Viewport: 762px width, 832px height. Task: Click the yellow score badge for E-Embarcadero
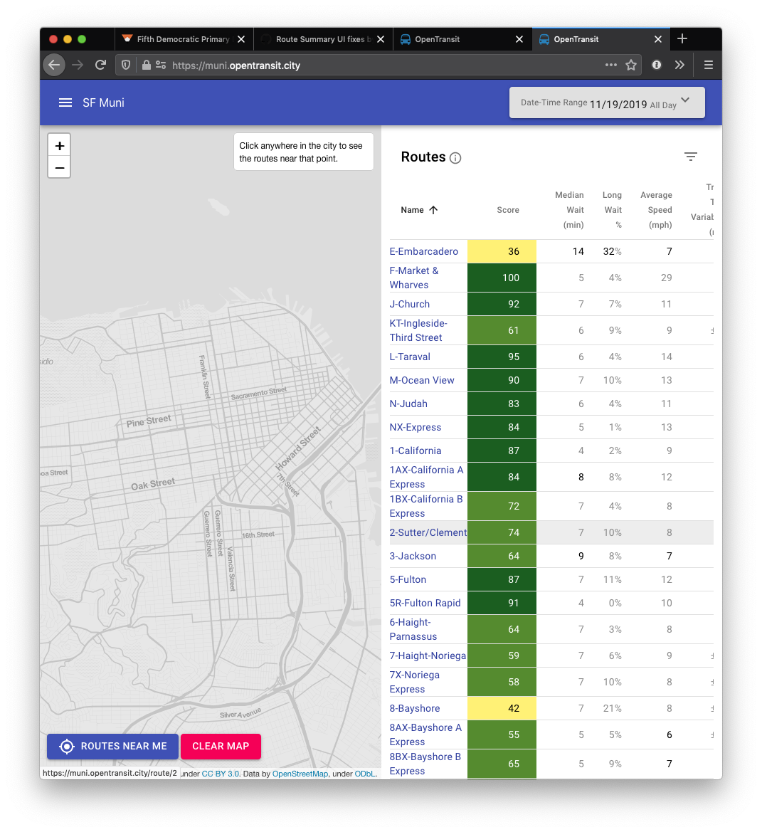click(502, 251)
